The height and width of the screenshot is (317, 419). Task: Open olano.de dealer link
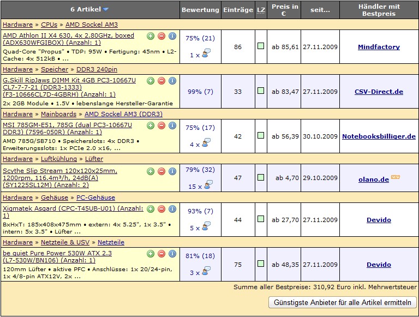374,180
